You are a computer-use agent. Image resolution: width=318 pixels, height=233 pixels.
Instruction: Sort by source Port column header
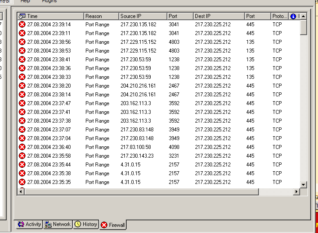point(180,16)
